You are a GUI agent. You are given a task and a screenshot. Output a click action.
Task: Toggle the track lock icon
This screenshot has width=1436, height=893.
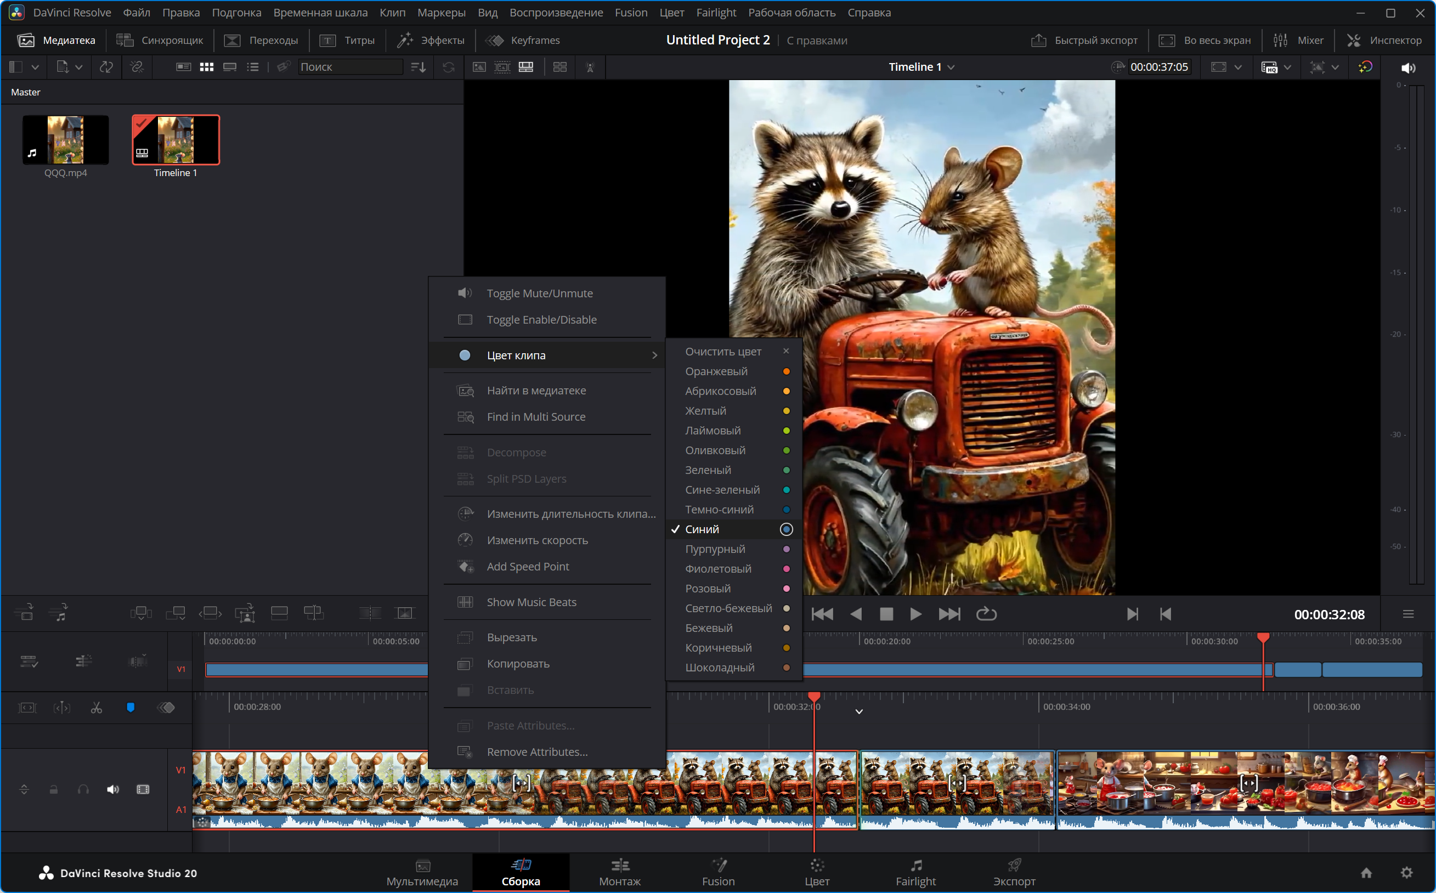(54, 790)
